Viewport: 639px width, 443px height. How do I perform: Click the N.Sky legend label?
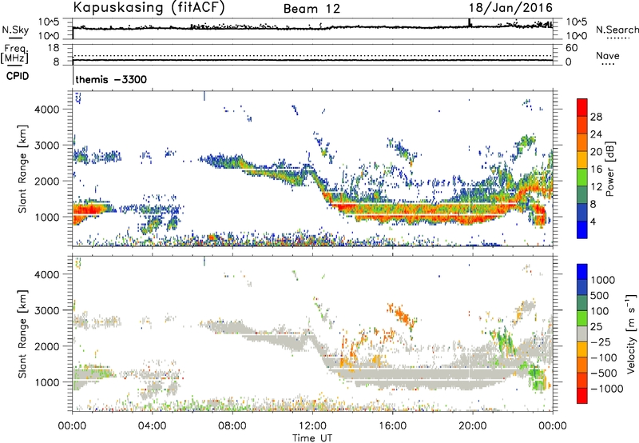click(15, 30)
